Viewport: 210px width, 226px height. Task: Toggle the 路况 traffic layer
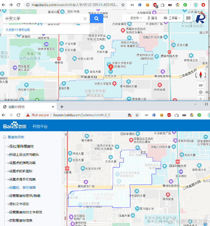pyautogui.click(x=152, y=18)
